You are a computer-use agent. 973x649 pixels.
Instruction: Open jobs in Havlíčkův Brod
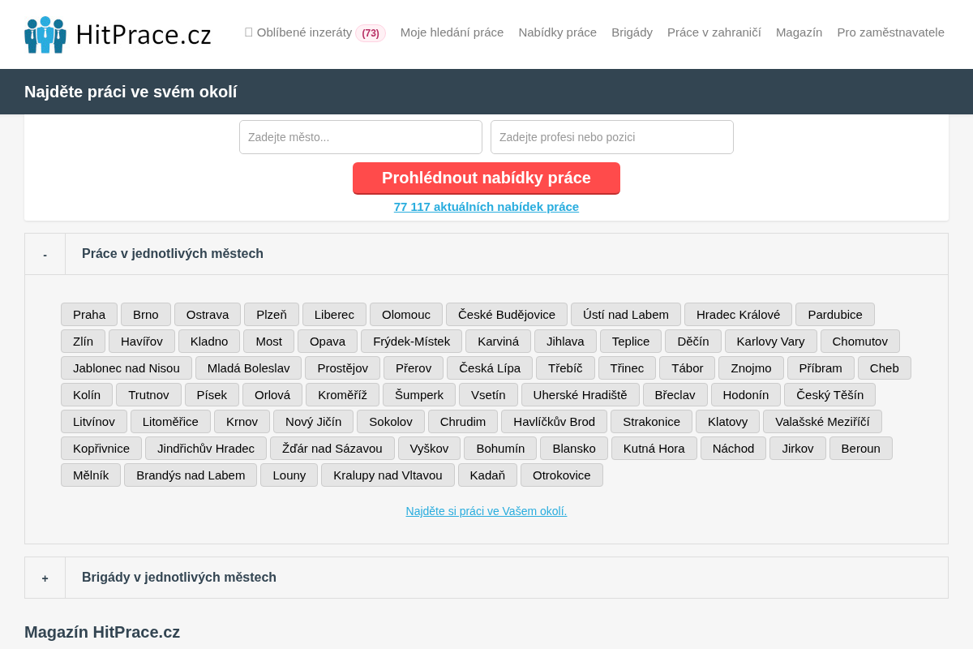pyautogui.click(x=554, y=422)
